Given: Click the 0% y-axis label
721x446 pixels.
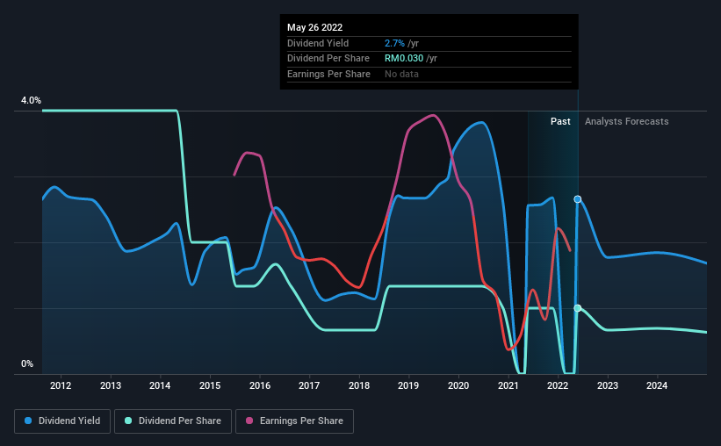Looking at the screenshot, I should click(27, 363).
